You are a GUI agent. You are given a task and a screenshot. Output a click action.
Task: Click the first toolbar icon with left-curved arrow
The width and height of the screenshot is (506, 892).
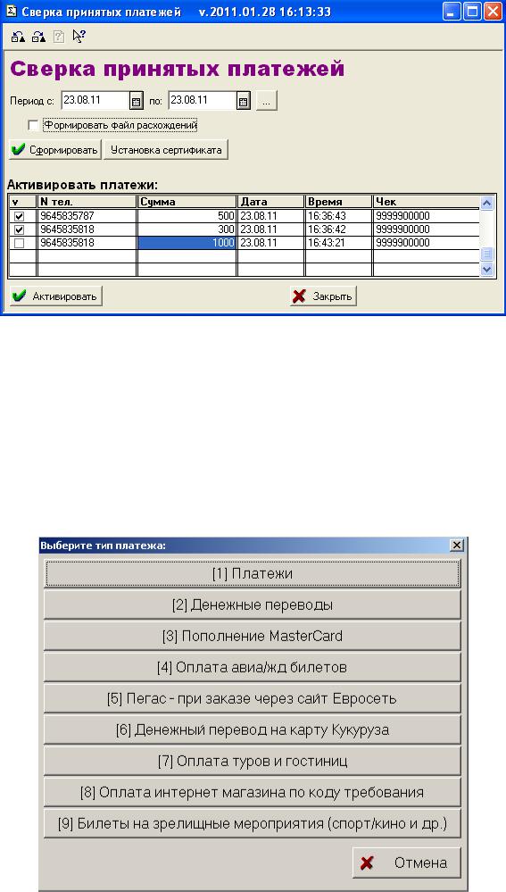click(x=18, y=38)
